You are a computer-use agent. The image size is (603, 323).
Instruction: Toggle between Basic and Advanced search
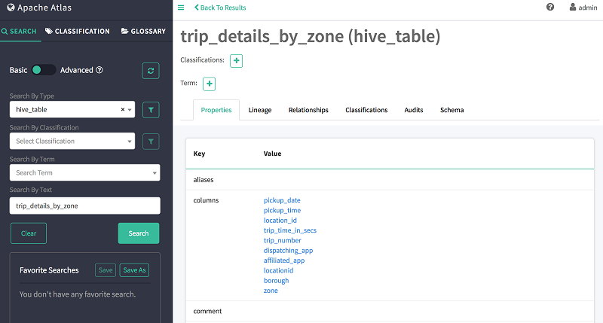44,70
